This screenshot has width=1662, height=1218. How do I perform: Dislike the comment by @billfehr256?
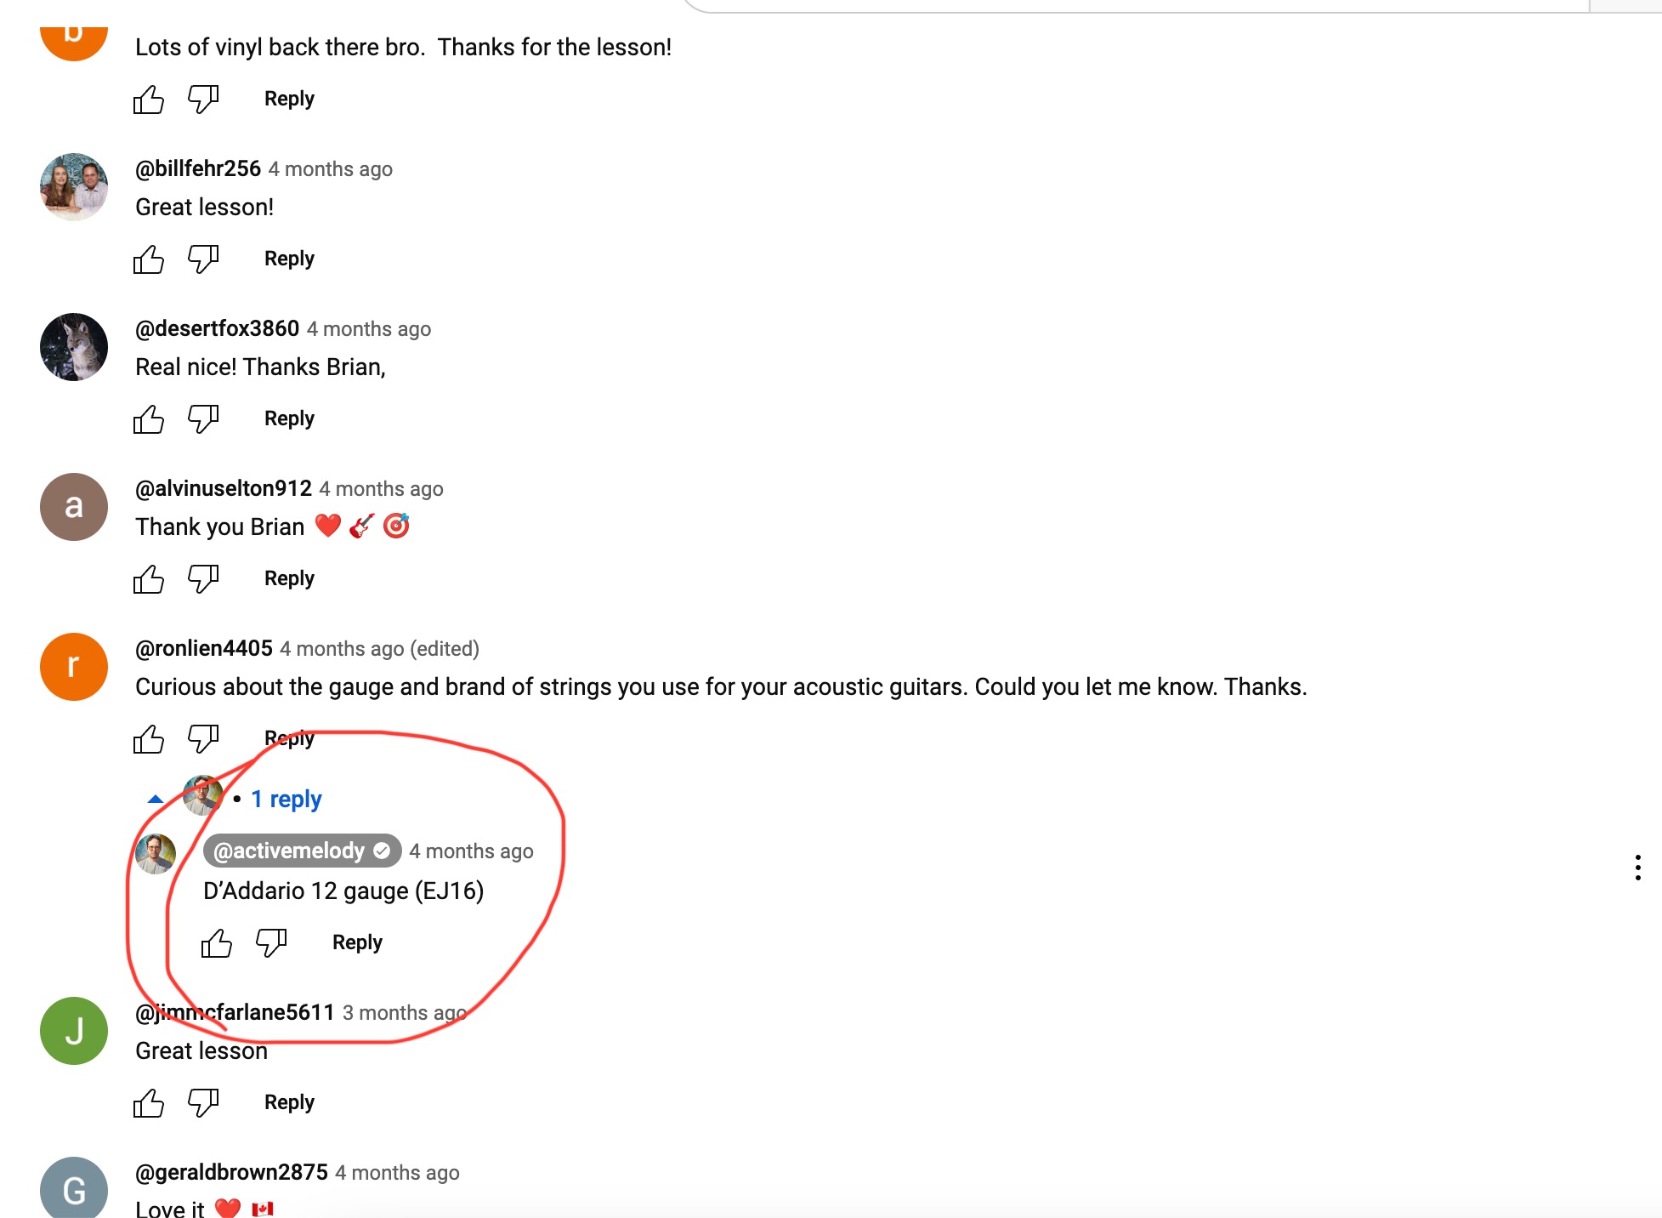[x=203, y=259]
